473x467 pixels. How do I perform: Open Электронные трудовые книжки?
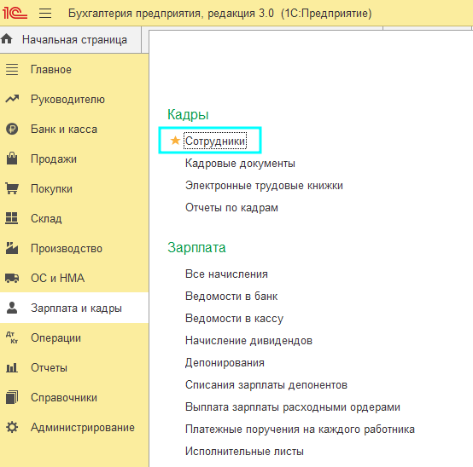[x=264, y=186]
